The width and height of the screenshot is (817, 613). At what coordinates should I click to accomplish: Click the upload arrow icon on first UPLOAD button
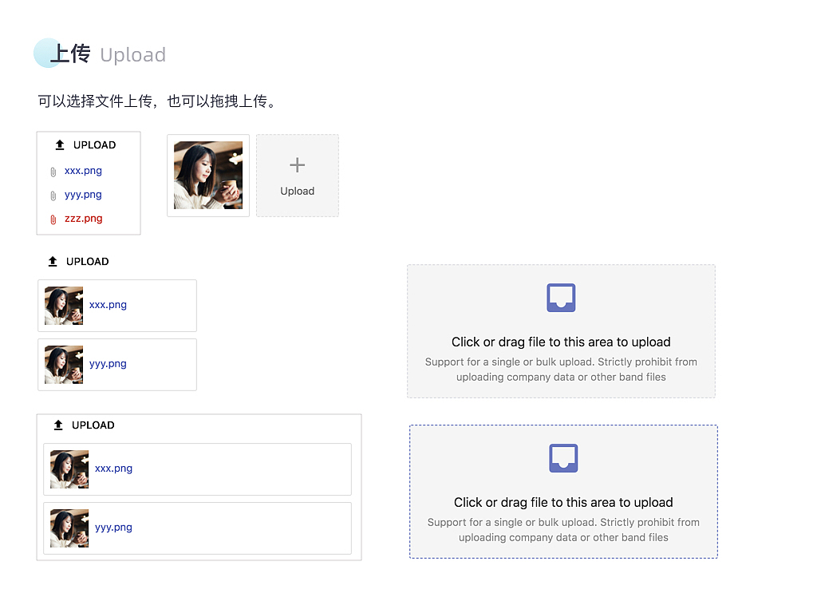pyautogui.click(x=60, y=144)
